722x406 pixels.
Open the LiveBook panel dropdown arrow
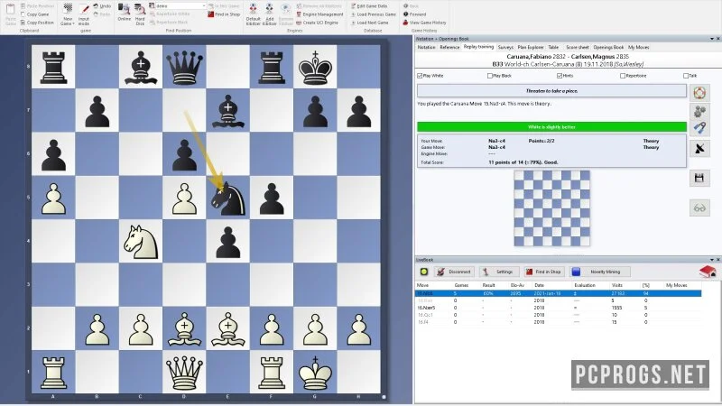pyautogui.click(x=711, y=260)
